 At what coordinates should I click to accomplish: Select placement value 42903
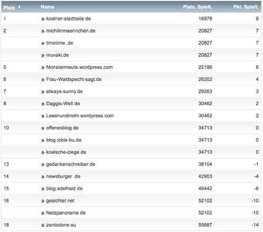pyautogui.click(x=205, y=176)
